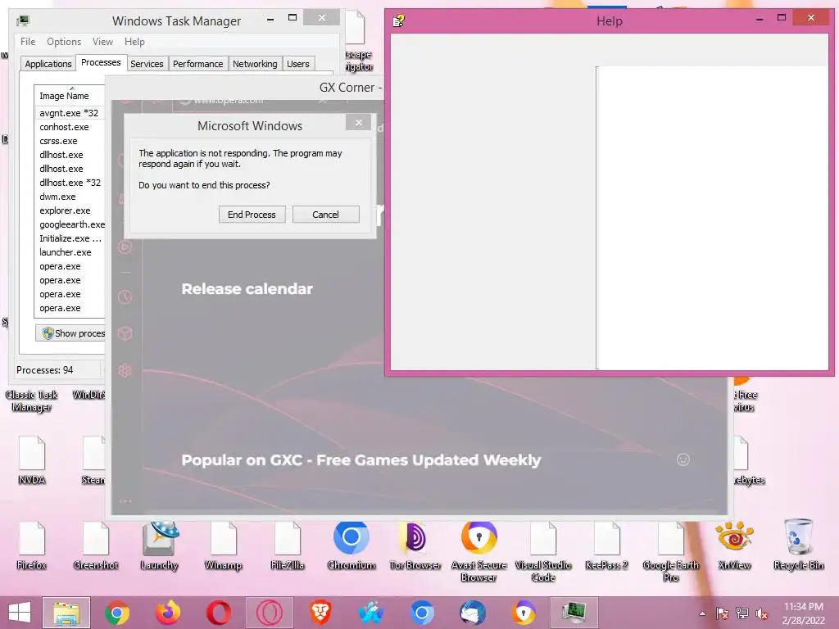
Task: Open the clock showing 11:34 PM
Action: click(x=803, y=613)
